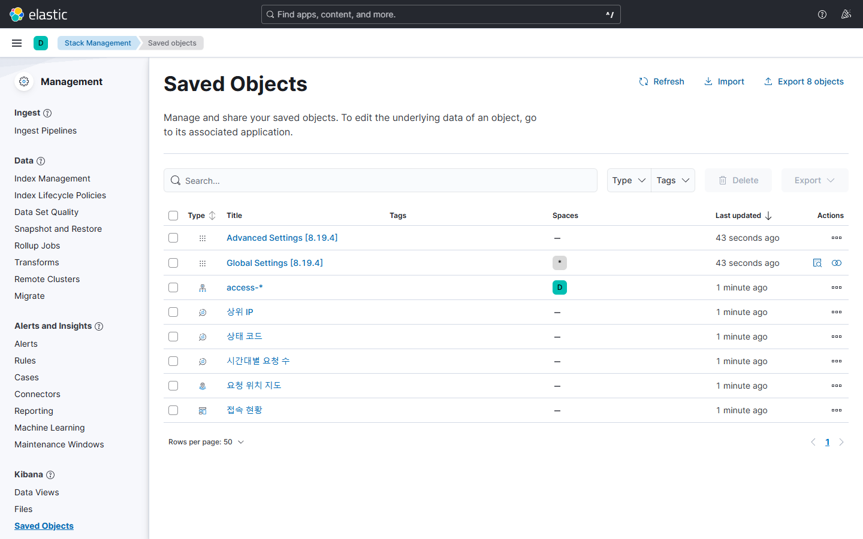
Task: Open Index Lifecycle Policies
Action: pyautogui.click(x=60, y=195)
